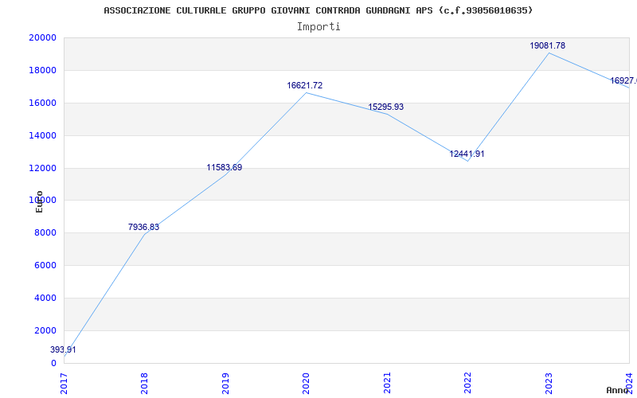
Task: Click the x-axis year 2019
Action: click(225, 384)
